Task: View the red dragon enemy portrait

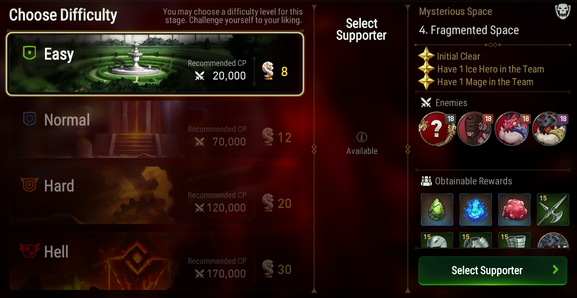Action: [512, 129]
